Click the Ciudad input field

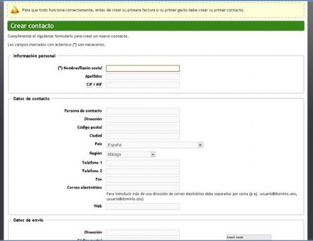[x=143, y=136]
